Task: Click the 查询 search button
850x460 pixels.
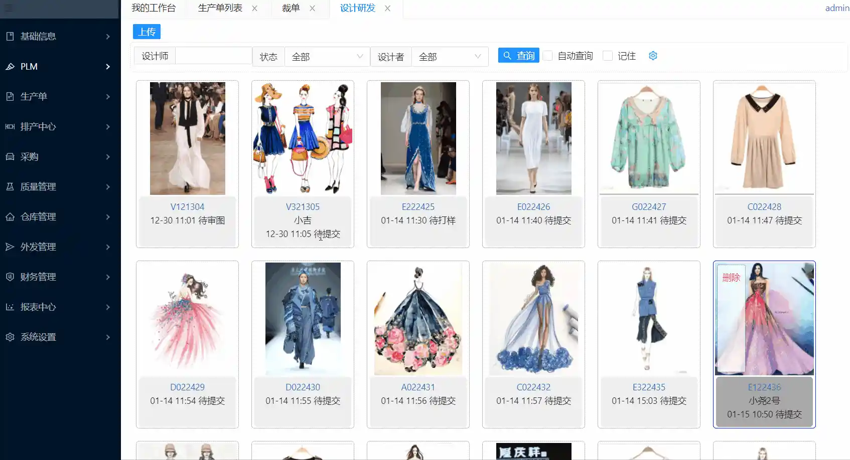Action: 519,55
